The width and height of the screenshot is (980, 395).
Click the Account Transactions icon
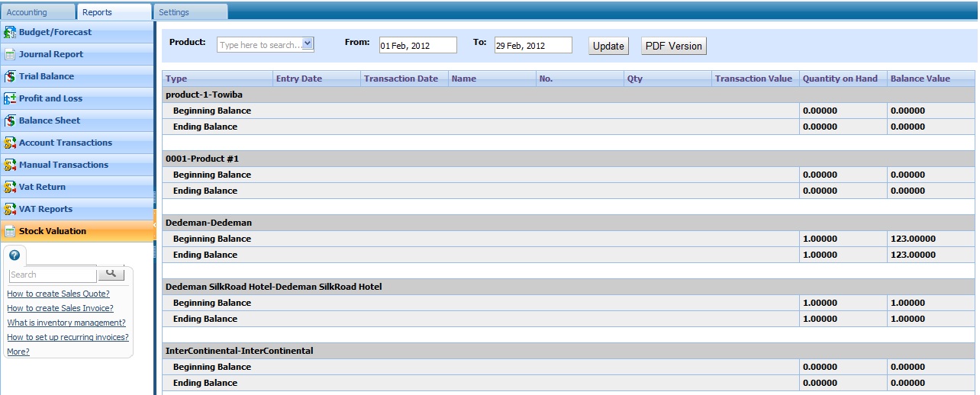(10, 143)
